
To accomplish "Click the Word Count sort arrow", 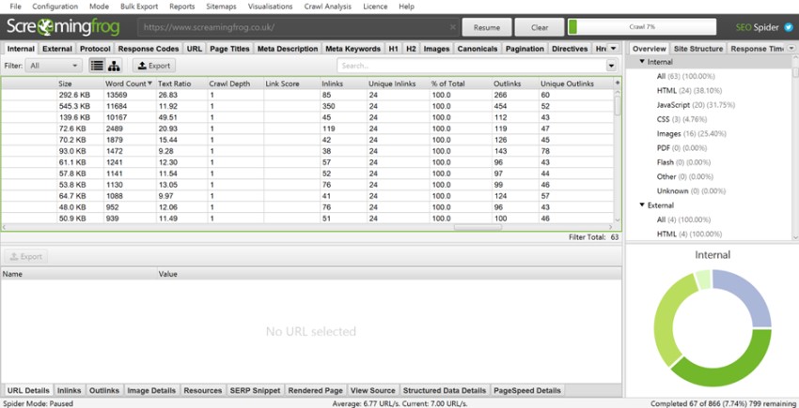I will tap(149, 83).
